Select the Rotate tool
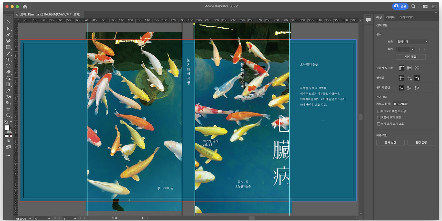The height and width of the screenshot is (221, 442). click(x=8, y=66)
